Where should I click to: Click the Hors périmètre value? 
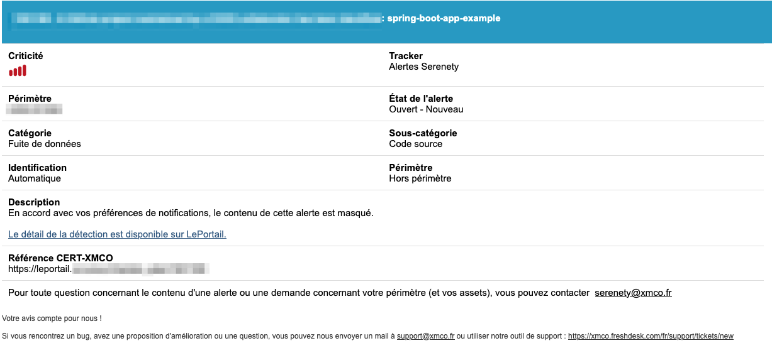click(420, 178)
